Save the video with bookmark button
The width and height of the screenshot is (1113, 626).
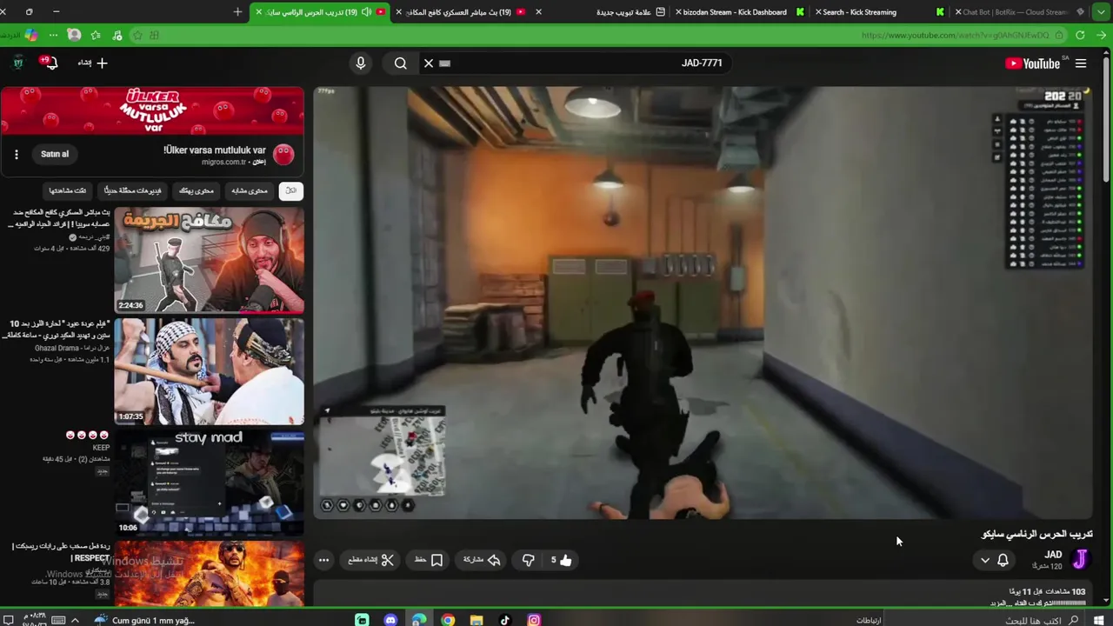pos(429,560)
